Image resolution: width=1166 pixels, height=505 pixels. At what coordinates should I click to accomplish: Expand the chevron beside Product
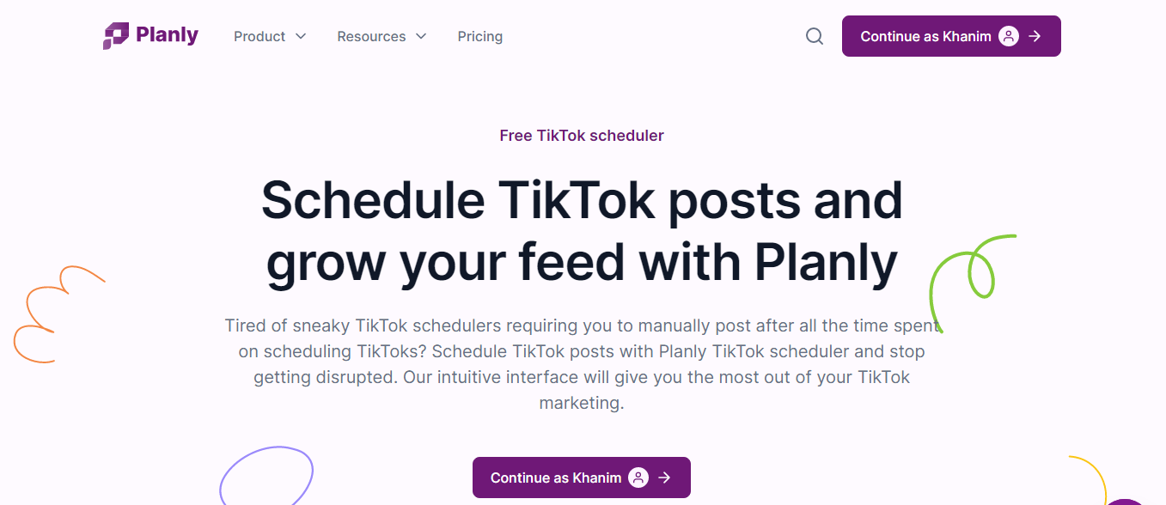coord(301,36)
